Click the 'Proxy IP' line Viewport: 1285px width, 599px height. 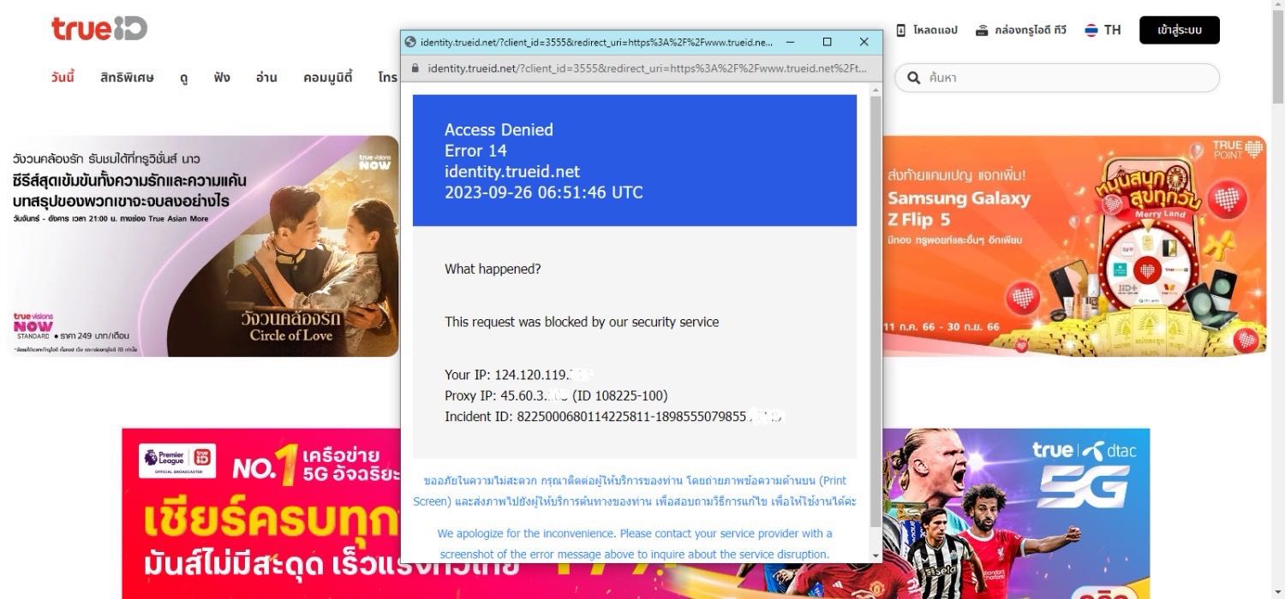coord(556,395)
